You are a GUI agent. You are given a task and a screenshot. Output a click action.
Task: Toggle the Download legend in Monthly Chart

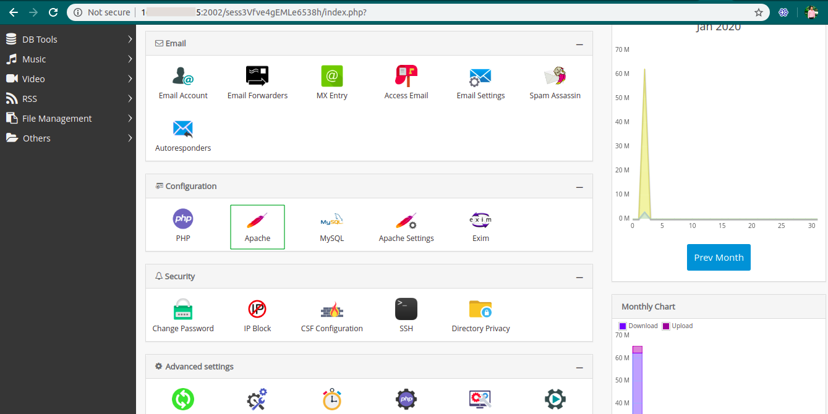(638, 326)
